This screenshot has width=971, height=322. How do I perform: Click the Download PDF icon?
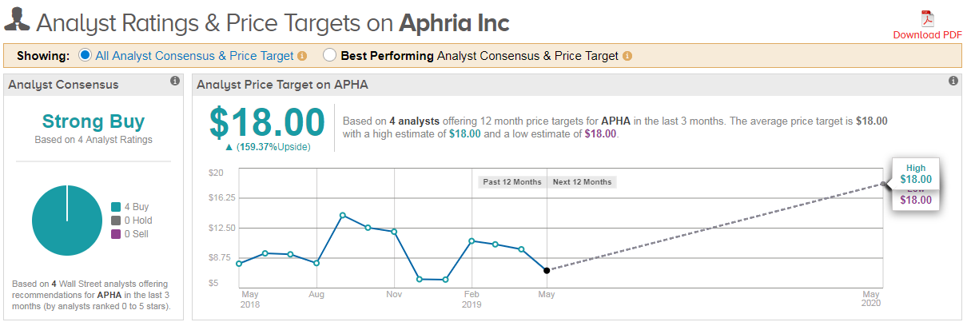click(927, 18)
